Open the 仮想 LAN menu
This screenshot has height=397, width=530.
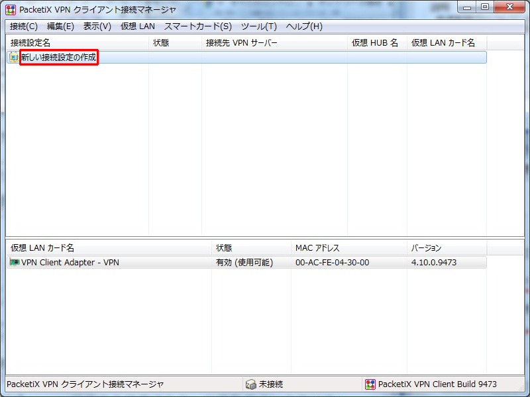(x=137, y=26)
